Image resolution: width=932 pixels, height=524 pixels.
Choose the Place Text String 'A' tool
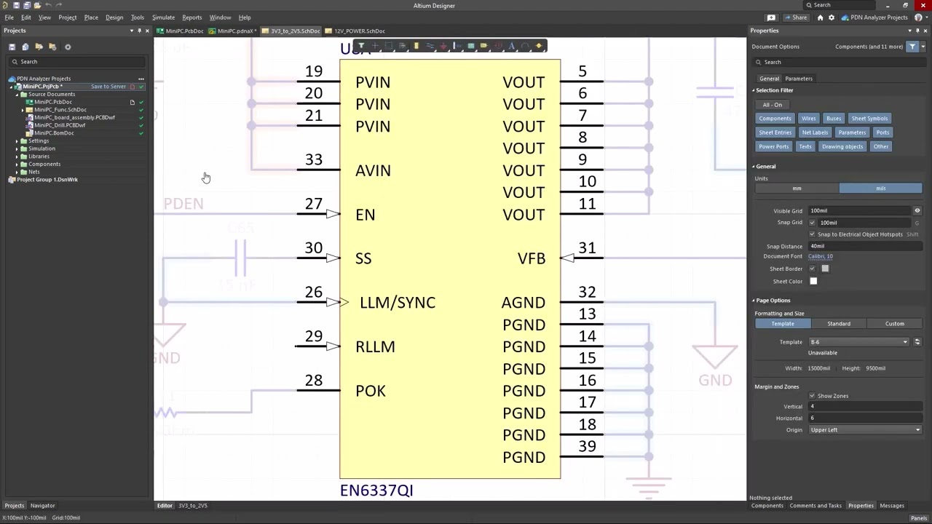(x=512, y=47)
